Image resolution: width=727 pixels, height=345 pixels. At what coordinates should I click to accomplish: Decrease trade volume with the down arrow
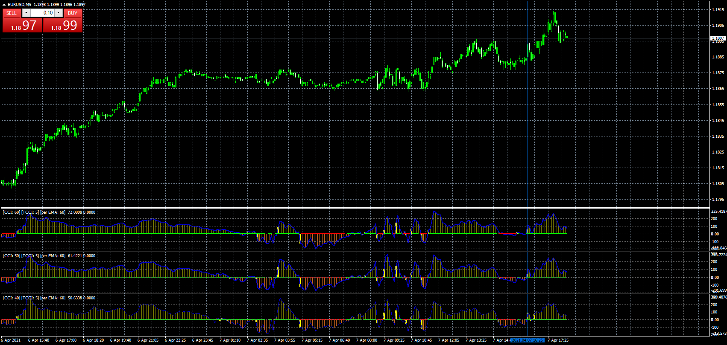[26, 13]
